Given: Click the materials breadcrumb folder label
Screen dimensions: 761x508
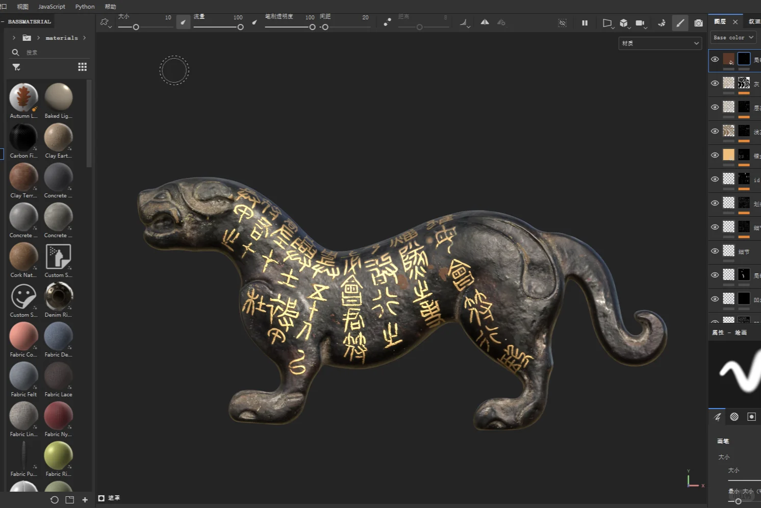Looking at the screenshot, I should [x=62, y=38].
